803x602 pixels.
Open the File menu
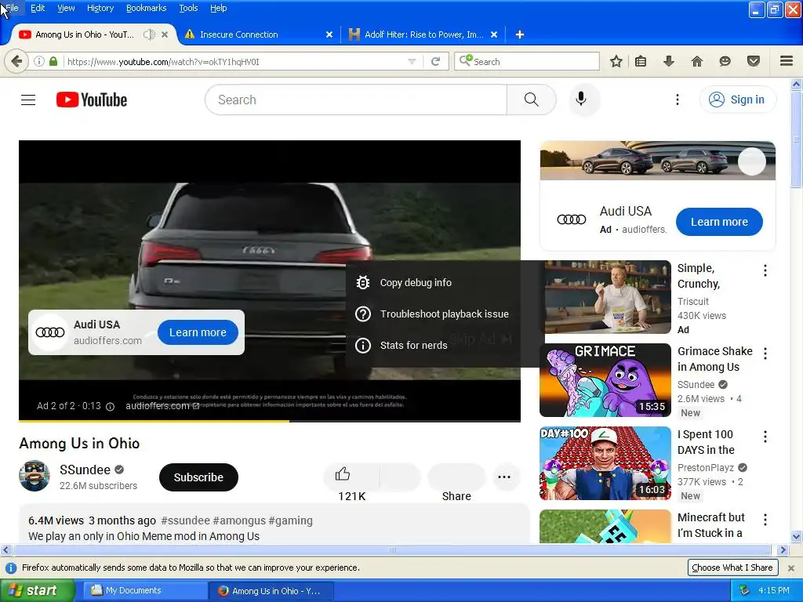click(12, 8)
